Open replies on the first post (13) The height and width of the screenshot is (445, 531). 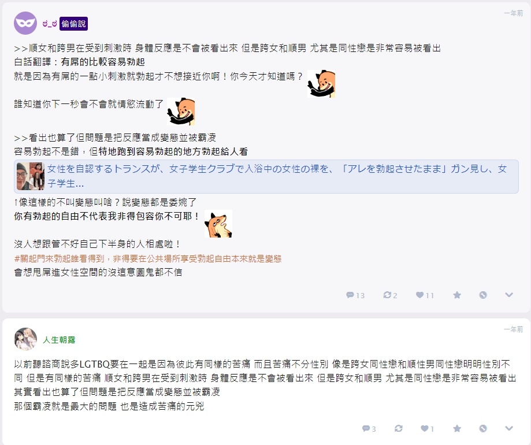[355, 295]
